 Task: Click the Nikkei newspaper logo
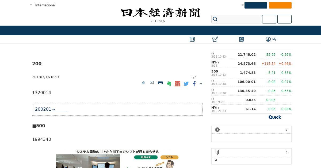(160, 13)
